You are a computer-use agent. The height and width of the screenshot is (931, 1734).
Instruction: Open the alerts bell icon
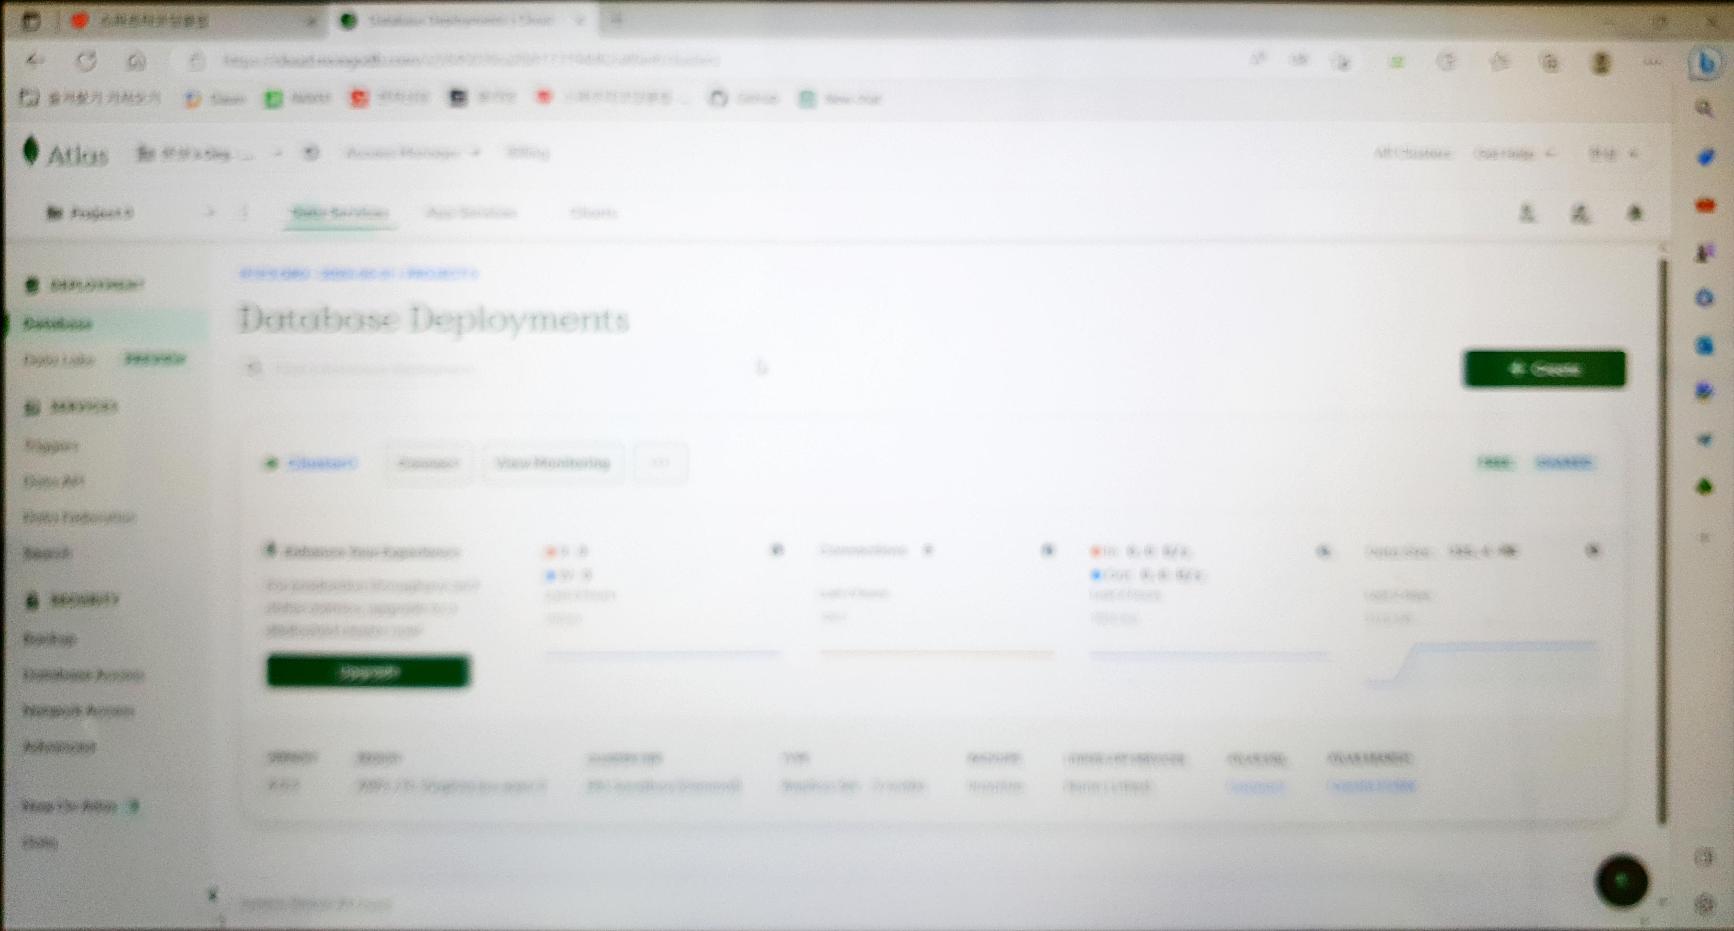pos(1634,213)
